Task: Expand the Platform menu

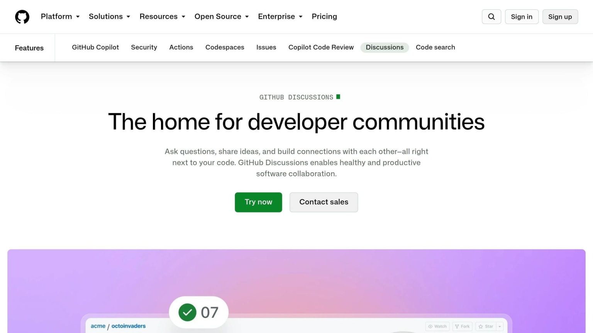Action: [60, 17]
